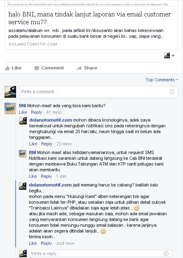Open emoji picker in reply box

click(x=166, y=253)
